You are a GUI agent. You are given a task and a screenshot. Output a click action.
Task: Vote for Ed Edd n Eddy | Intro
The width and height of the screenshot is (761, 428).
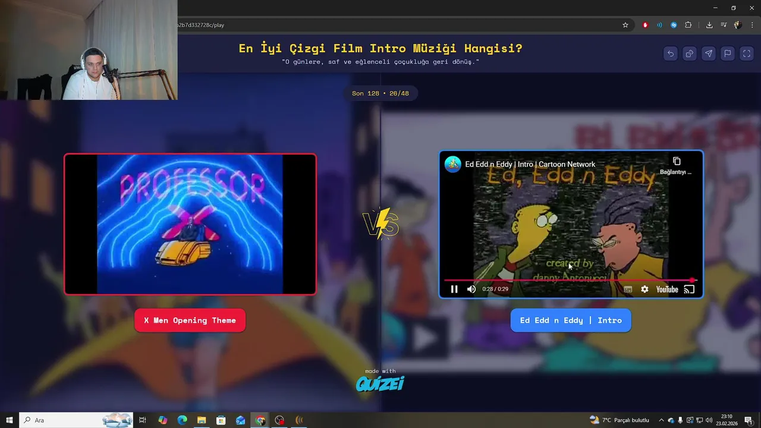(x=571, y=320)
